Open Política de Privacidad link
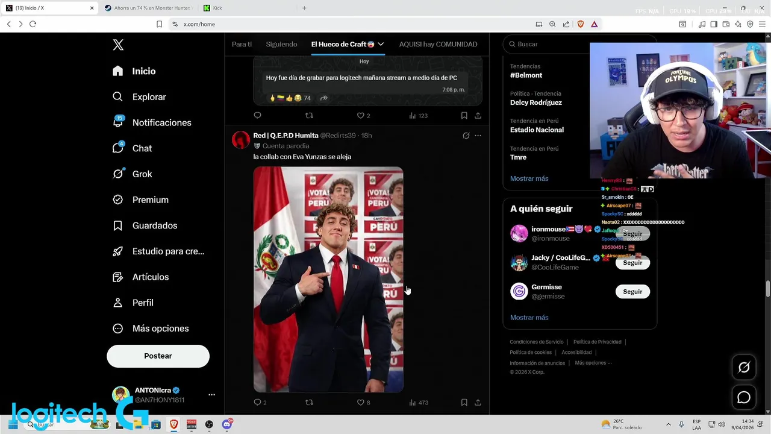 (597, 342)
